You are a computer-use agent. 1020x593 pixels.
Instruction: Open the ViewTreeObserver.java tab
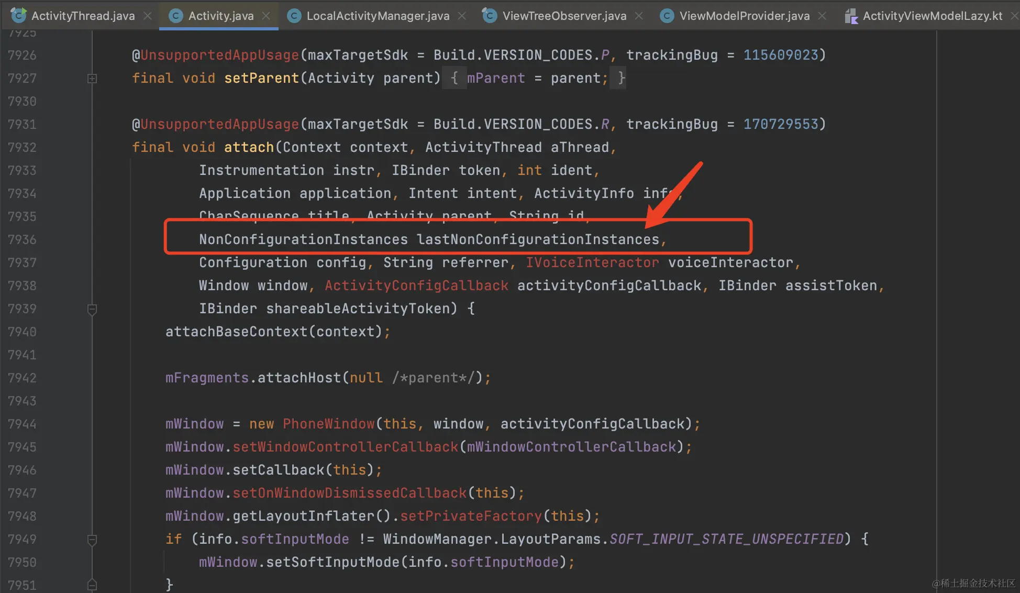point(564,16)
